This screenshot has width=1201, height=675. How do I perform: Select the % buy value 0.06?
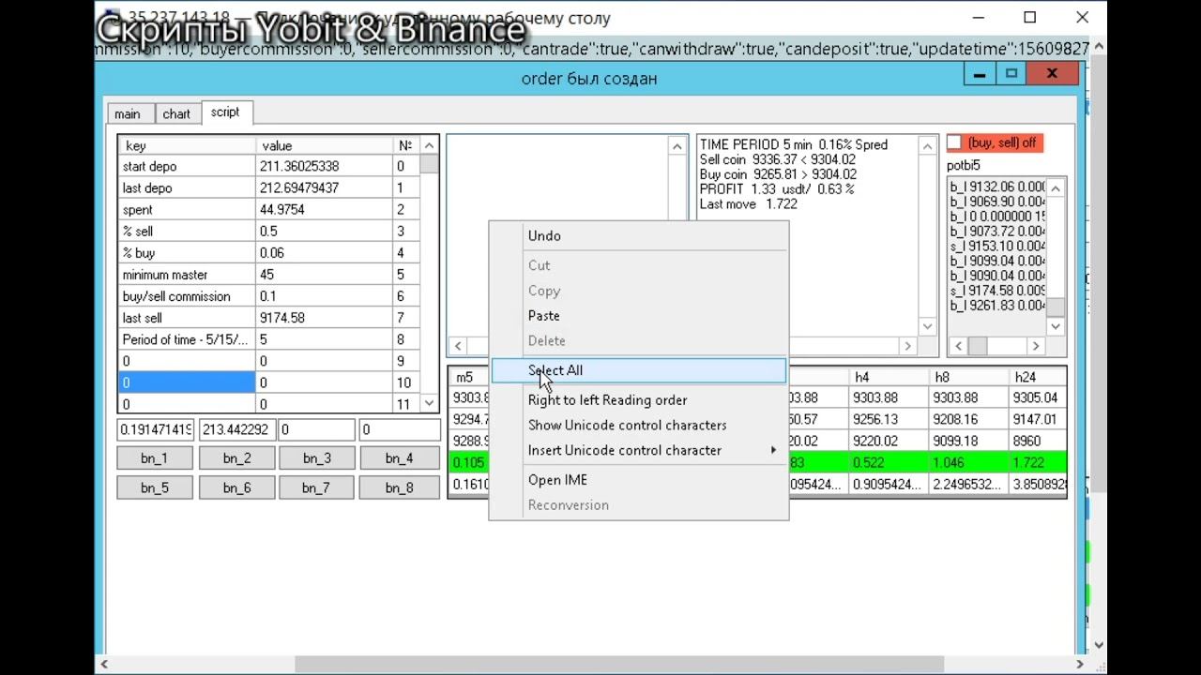(x=324, y=253)
